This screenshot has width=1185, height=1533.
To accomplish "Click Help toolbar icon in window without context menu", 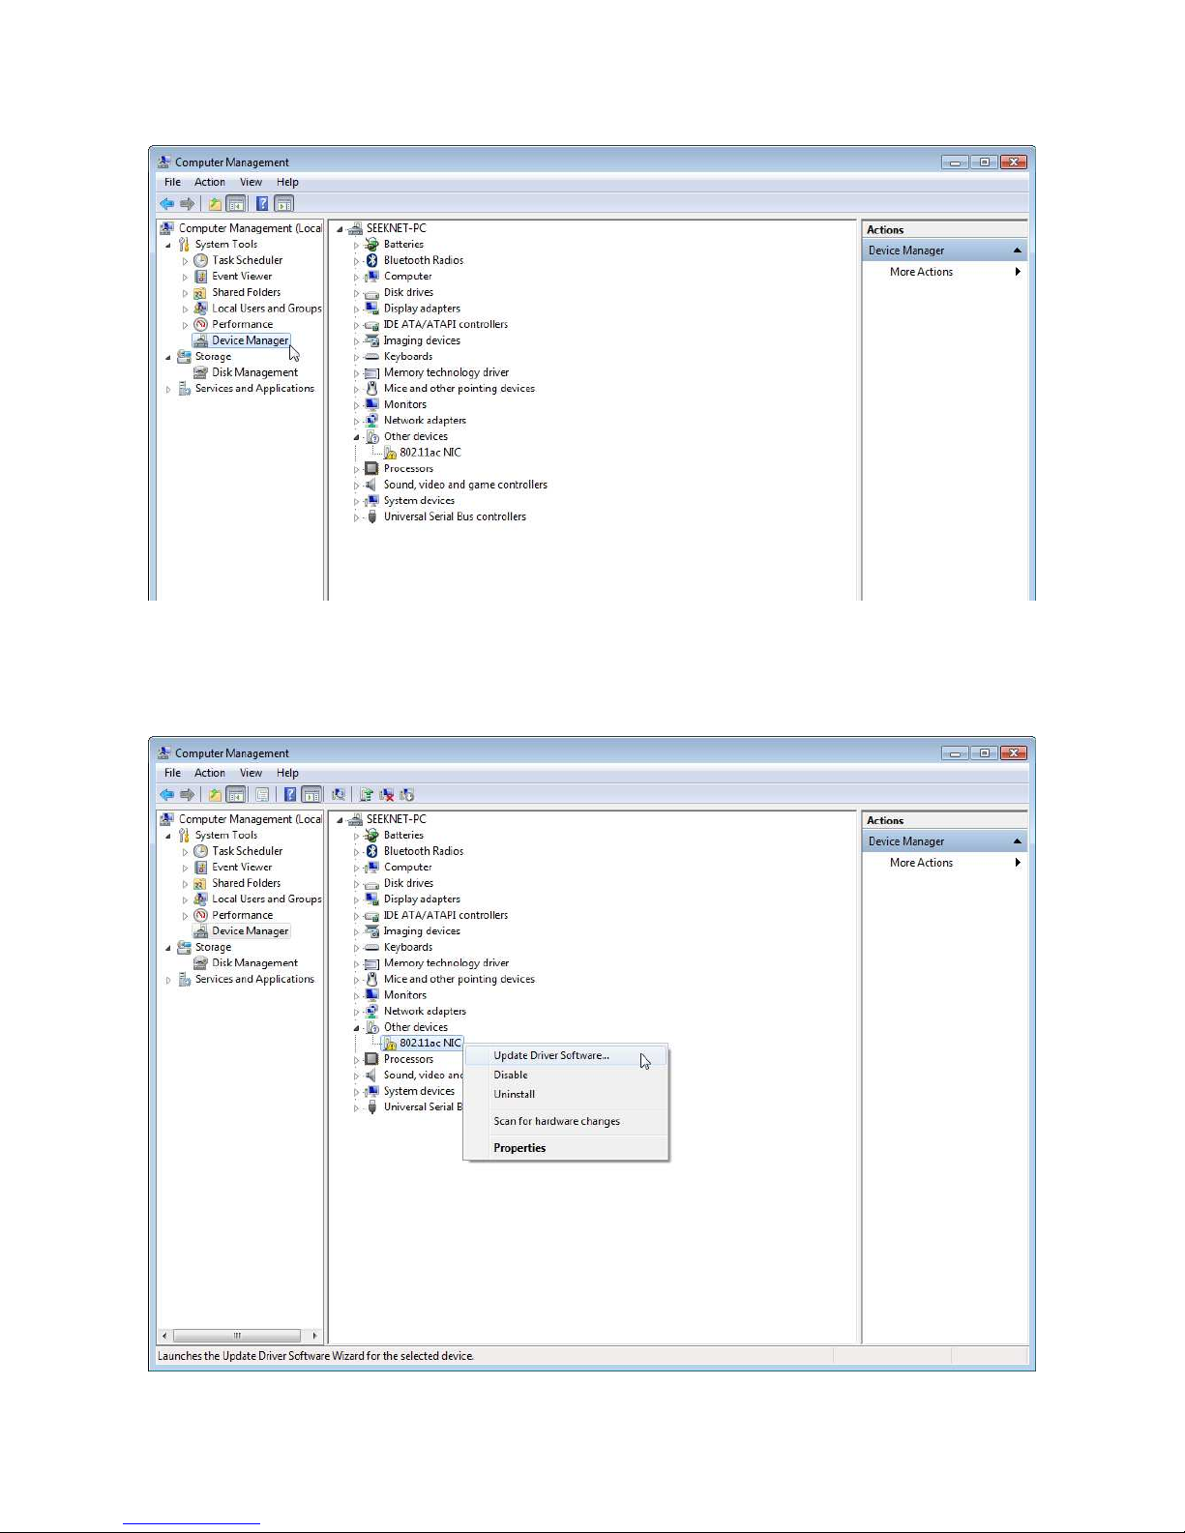I will pos(262,203).
